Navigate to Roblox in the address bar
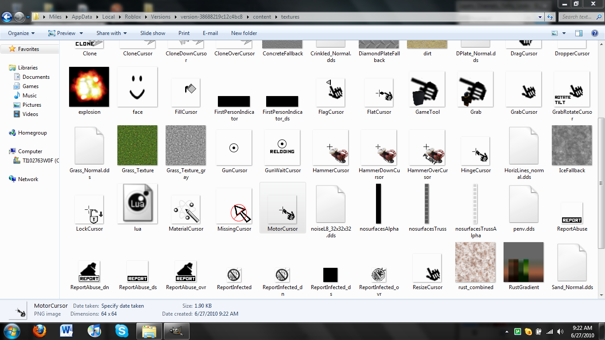Viewport: 605px width, 340px height. click(133, 17)
